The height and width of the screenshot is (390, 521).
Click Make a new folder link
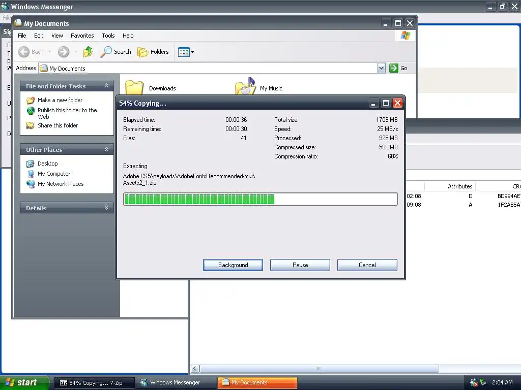[60, 100]
